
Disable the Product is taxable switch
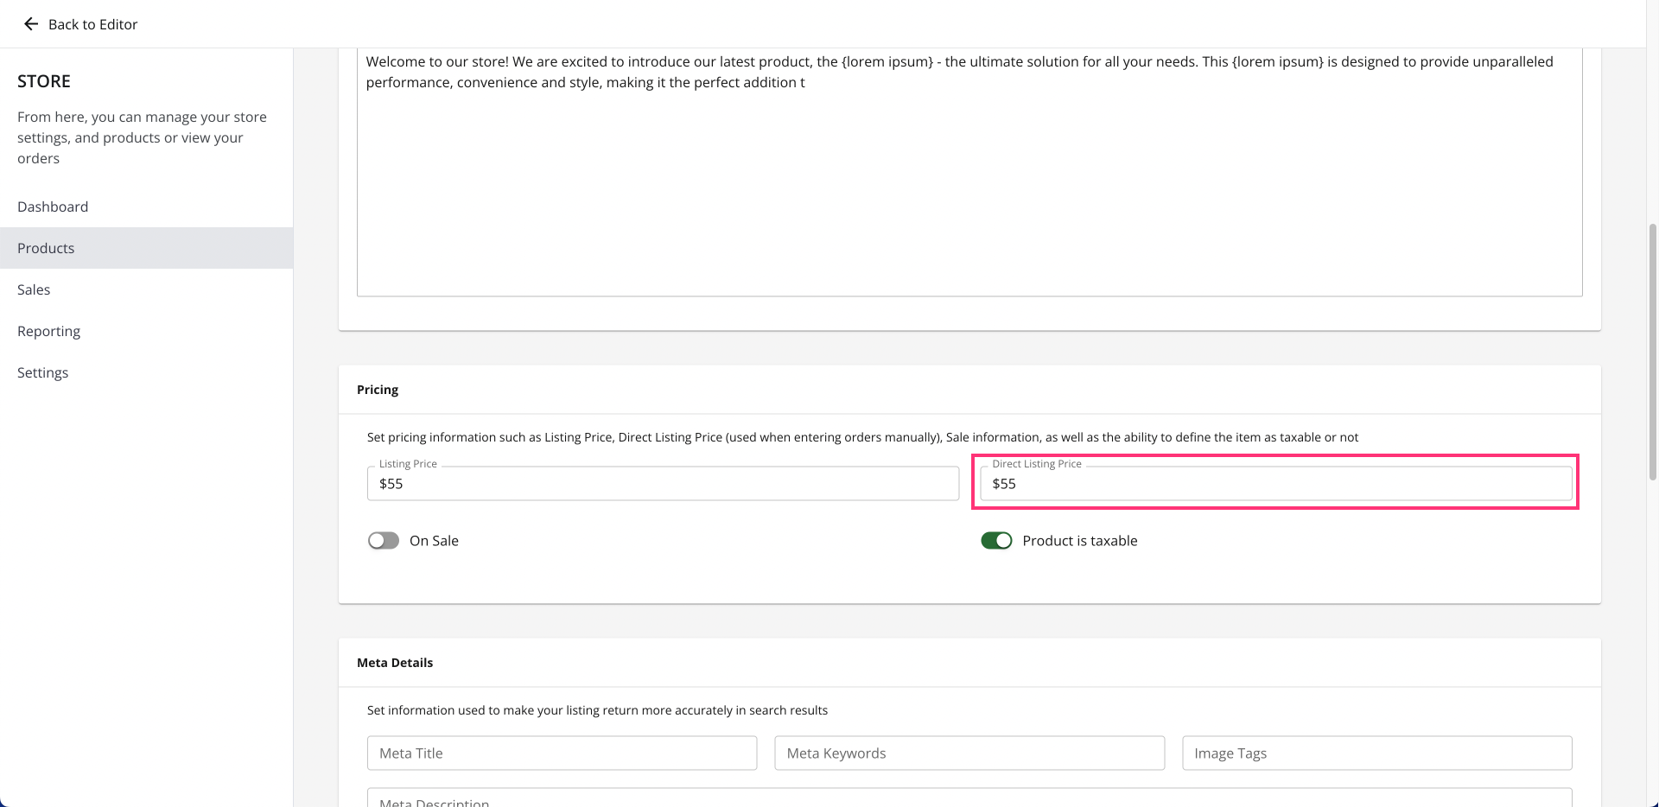point(996,541)
